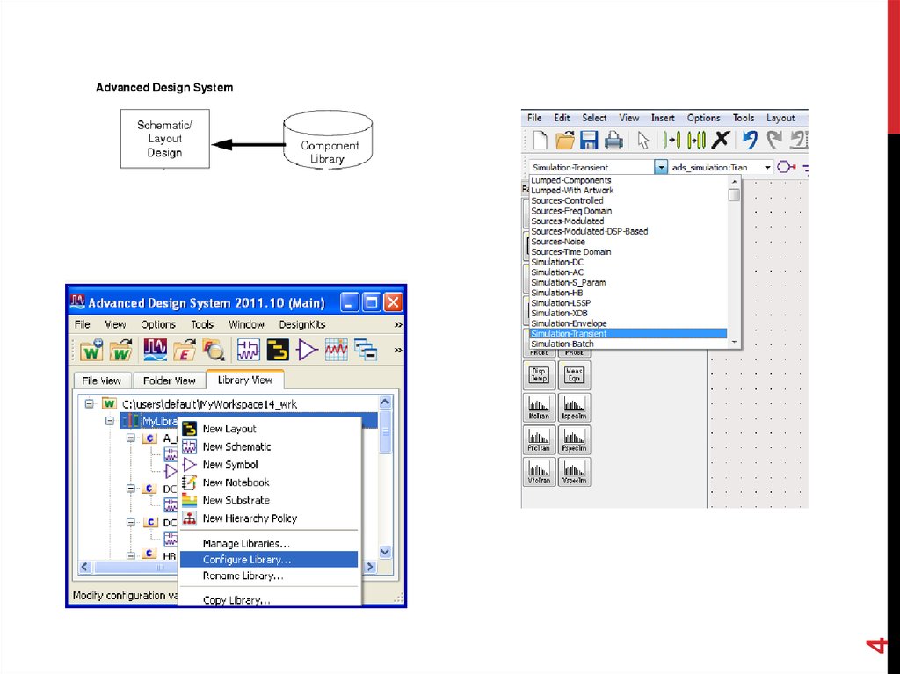Click the New Workspace toolbar icon

click(91, 351)
